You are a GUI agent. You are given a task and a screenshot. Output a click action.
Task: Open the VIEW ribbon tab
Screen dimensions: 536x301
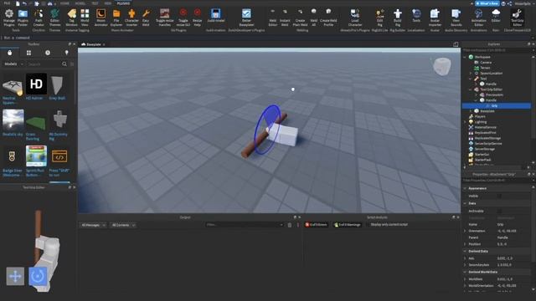(x=108, y=3)
